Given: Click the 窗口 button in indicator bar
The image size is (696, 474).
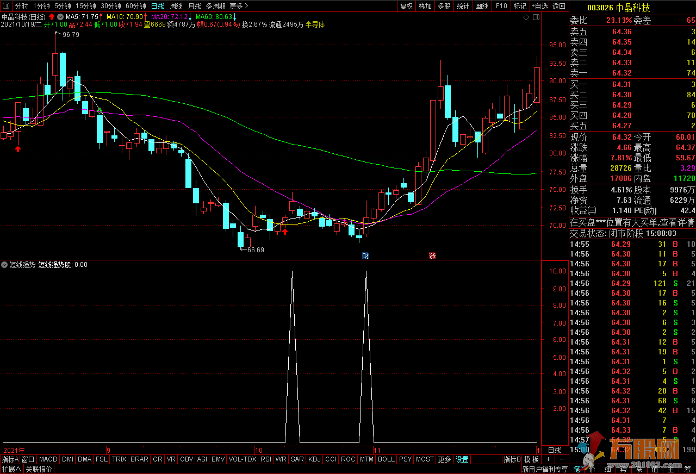Looking at the screenshot, I should [x=28, y=459].
